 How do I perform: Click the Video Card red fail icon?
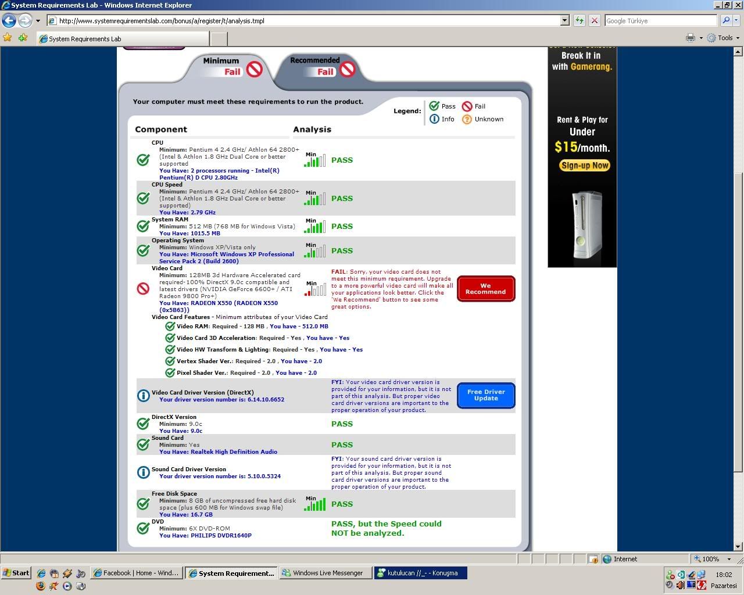(143, 289)
